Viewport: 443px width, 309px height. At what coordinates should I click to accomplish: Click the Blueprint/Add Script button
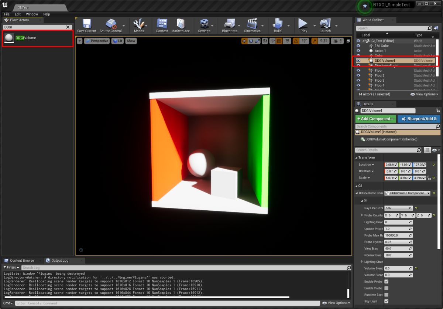pyautogui.click(x=419, y=119)
